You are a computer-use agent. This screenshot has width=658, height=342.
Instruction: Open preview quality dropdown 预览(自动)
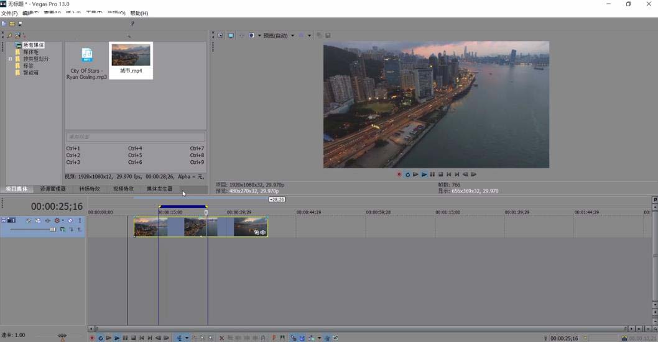277,35
